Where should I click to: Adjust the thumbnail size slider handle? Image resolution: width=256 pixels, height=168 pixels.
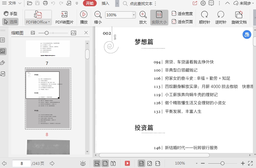pos(47,33)
